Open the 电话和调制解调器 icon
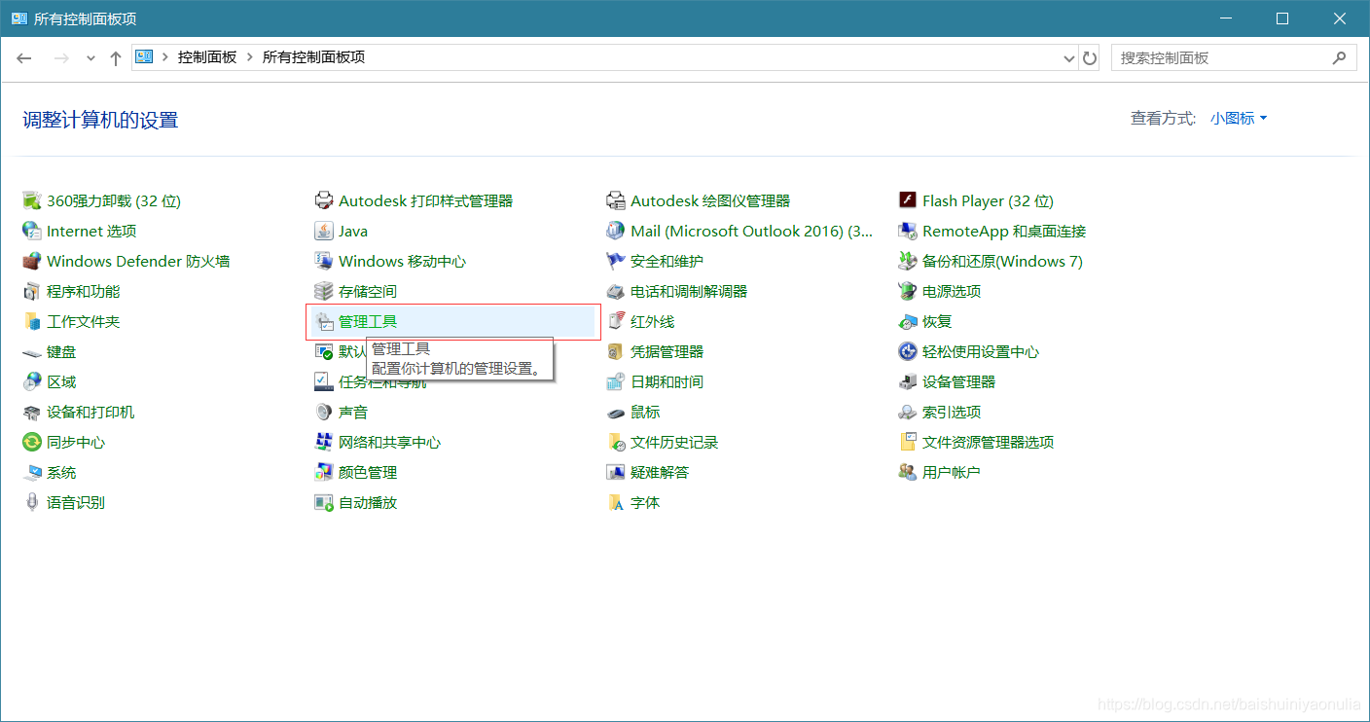 click(616, 291)
